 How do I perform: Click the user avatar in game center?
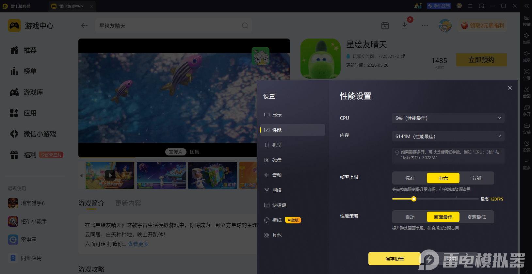click(x=445, y=25)
